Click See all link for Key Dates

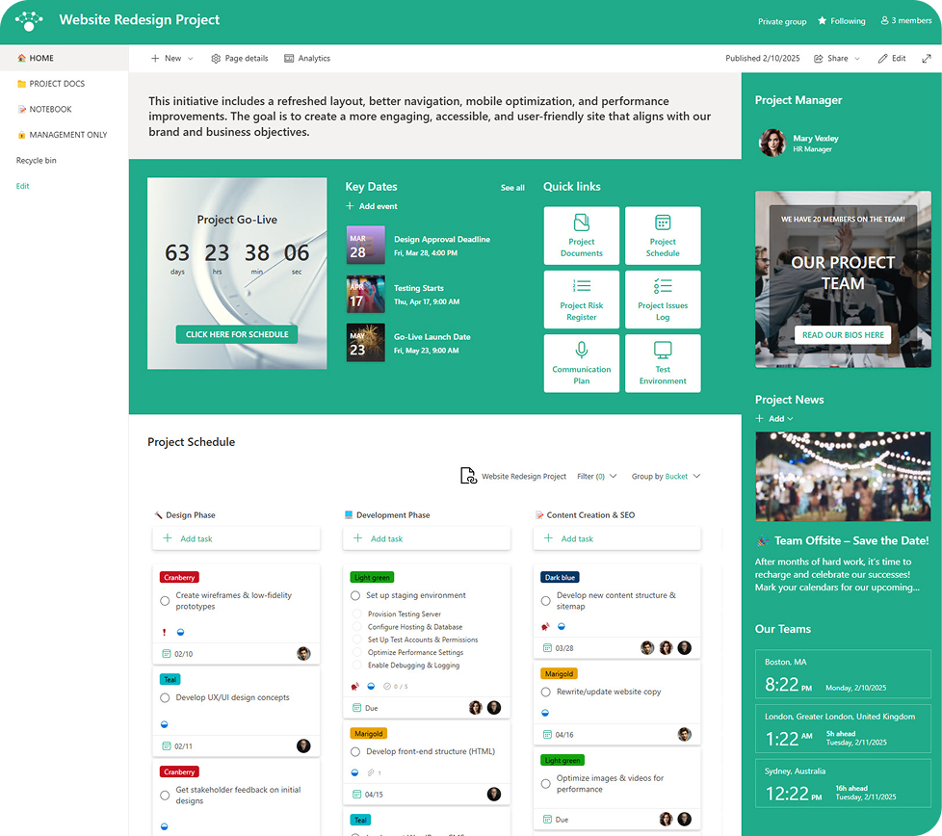[512, 188]
